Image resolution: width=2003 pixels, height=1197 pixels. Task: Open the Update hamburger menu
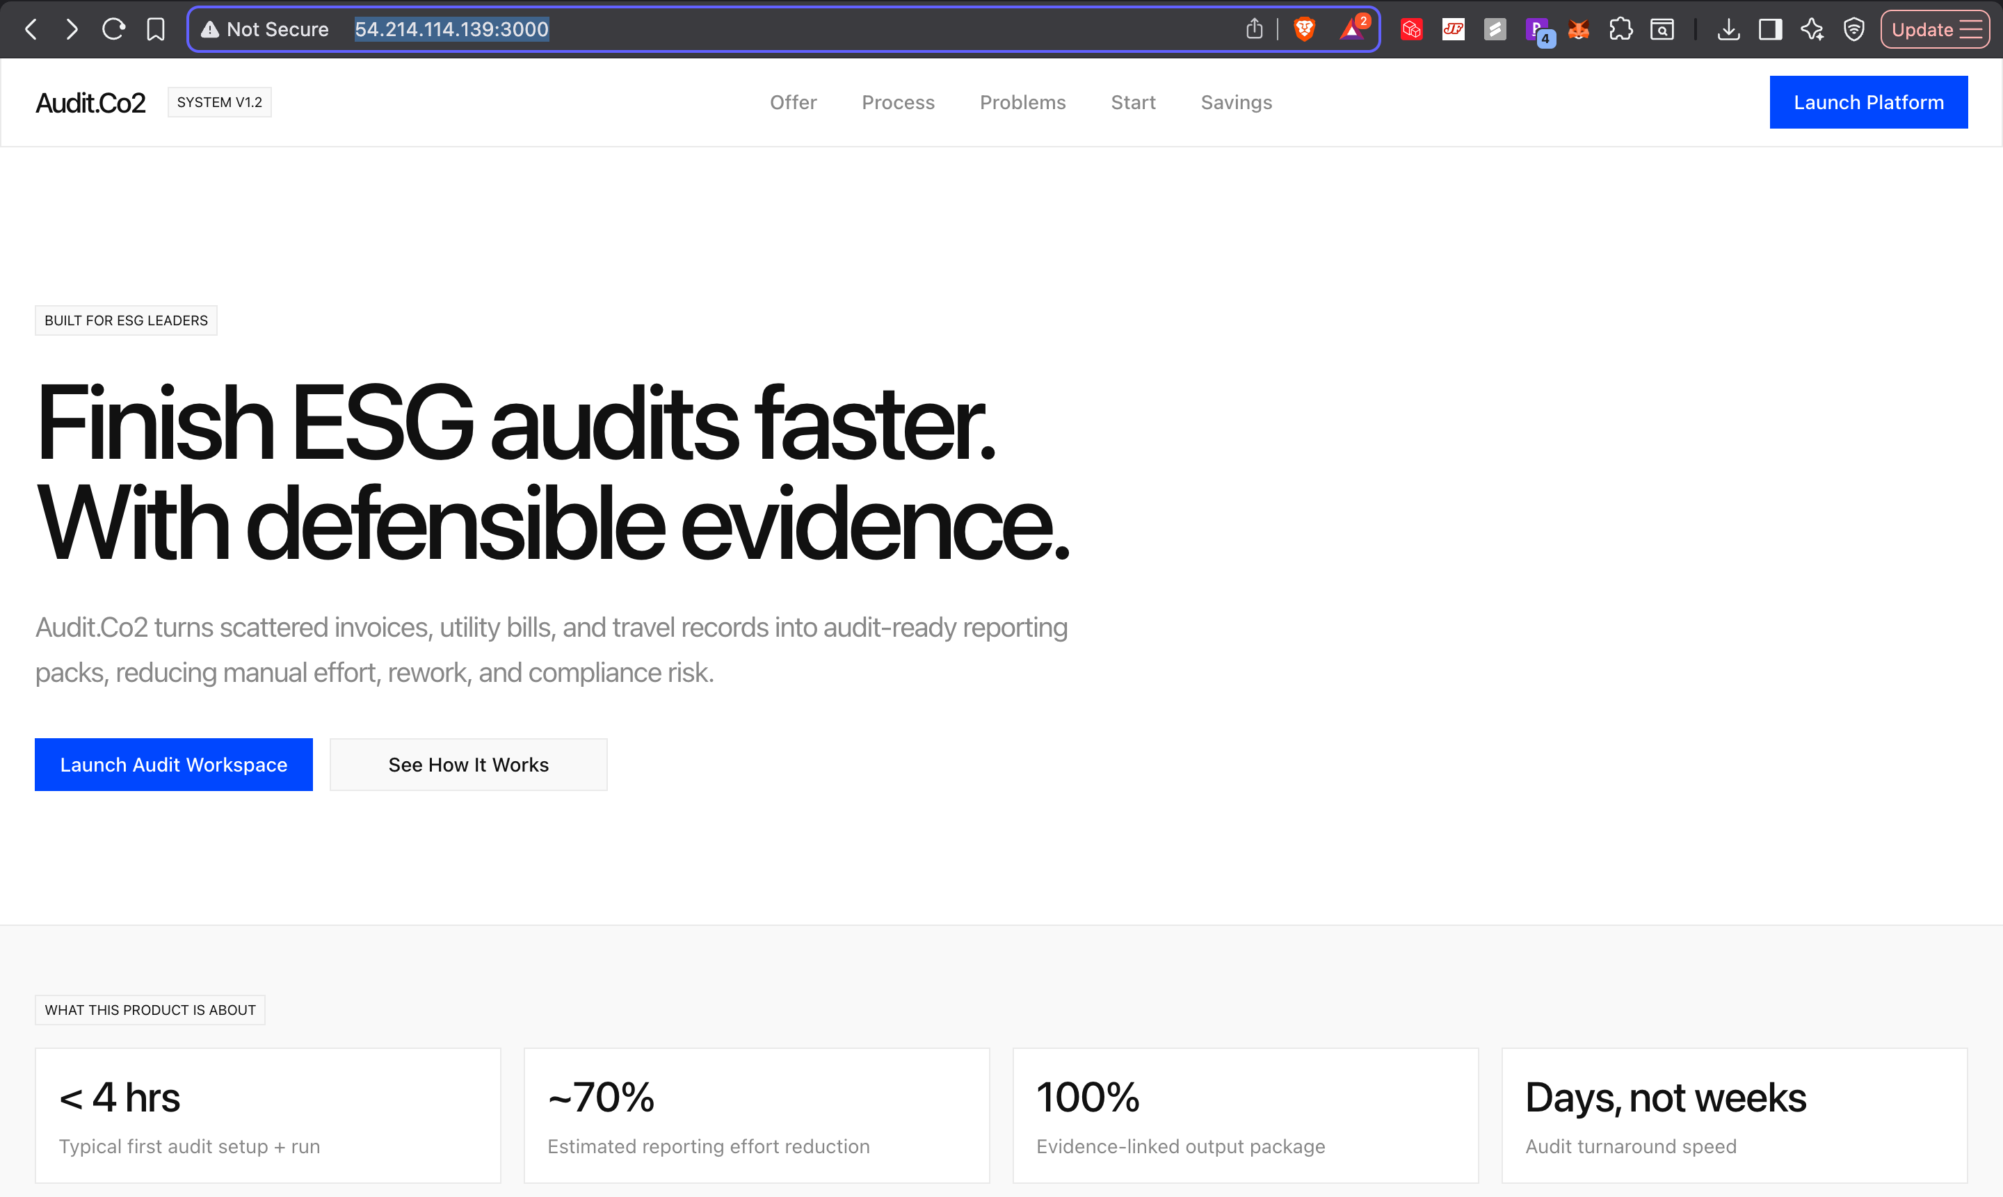1936,30
